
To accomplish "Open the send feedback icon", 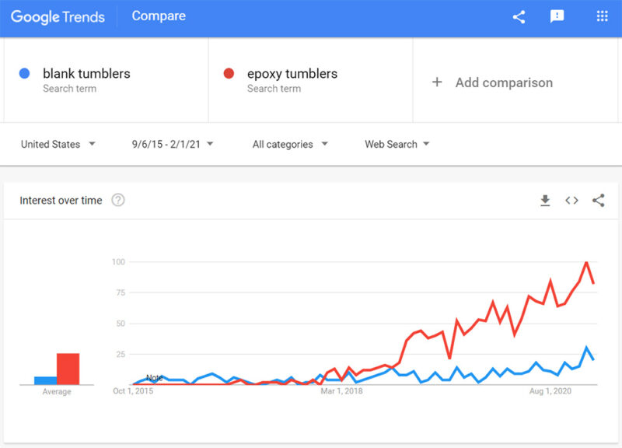I will 557,16.
